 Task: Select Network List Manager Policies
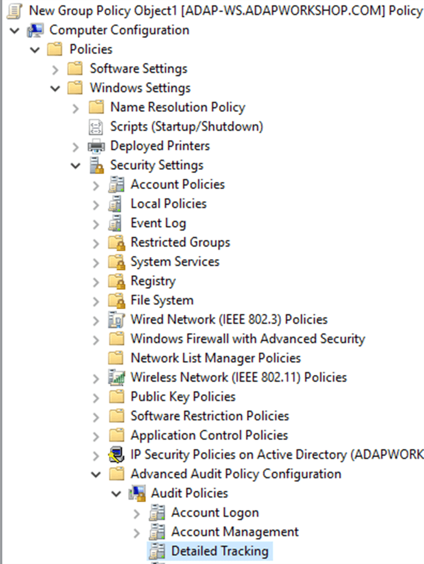[x=216, y=358]
